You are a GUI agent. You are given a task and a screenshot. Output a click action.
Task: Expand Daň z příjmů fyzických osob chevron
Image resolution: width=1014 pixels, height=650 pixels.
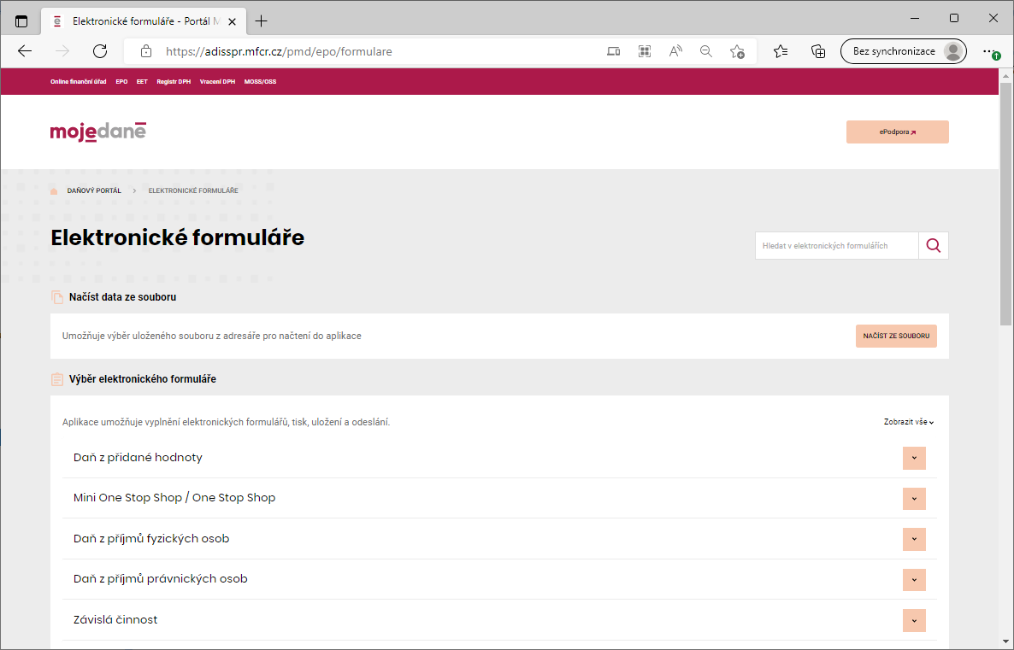[x=914, y=540]
